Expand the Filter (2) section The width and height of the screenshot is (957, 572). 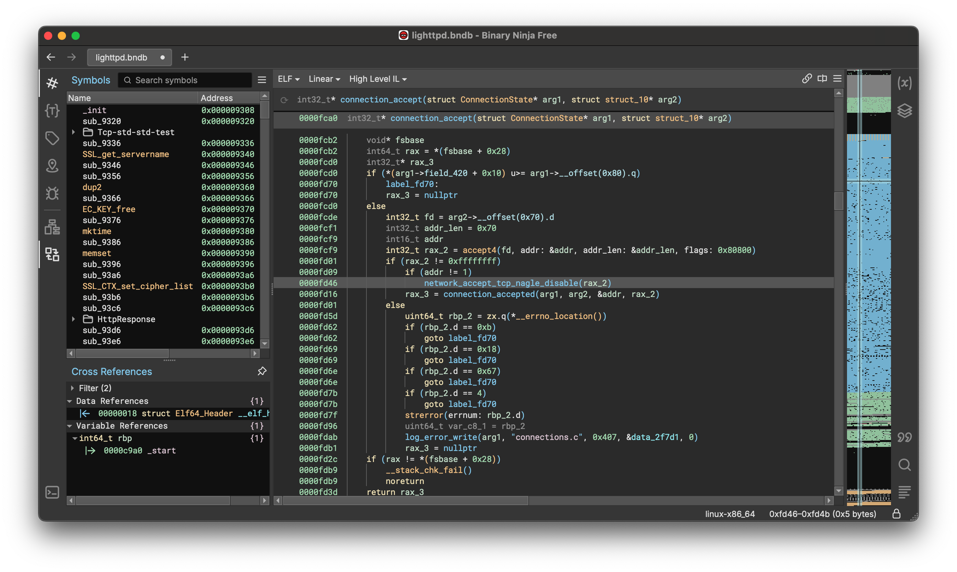(x=73, y=388)
